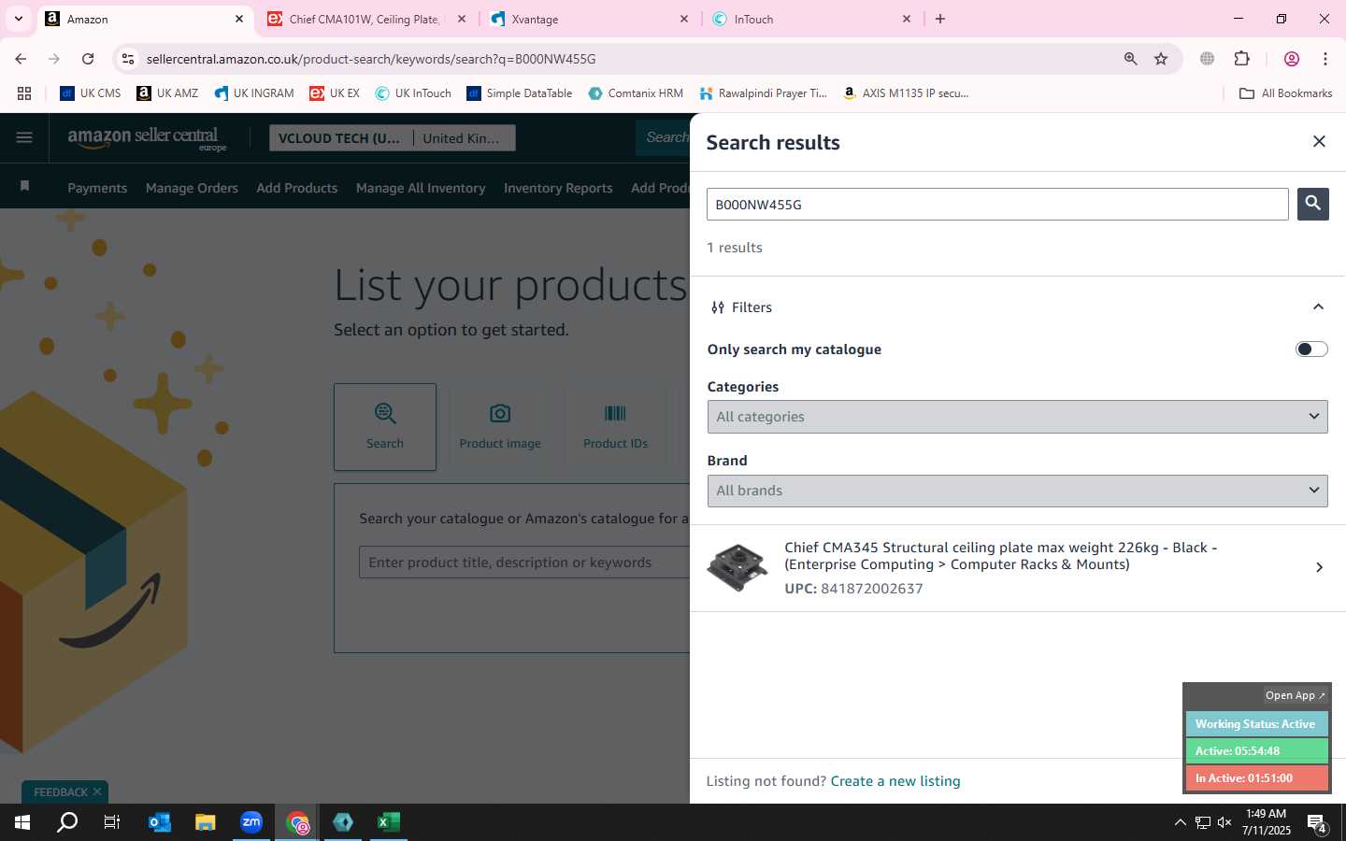Select the Product image option card
This screenshot has width=1346, height=841.
[500, 427]
